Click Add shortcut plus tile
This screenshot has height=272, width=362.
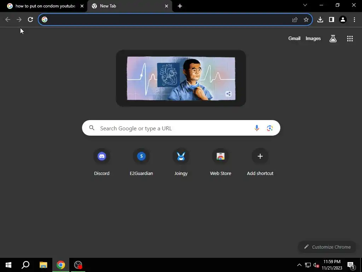(260, 162)
